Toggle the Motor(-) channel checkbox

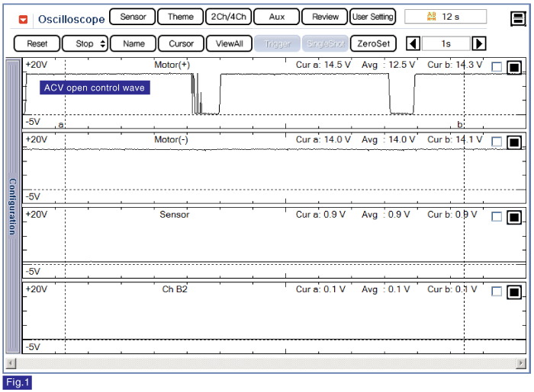pyautogui.click(x=497, y=142)
